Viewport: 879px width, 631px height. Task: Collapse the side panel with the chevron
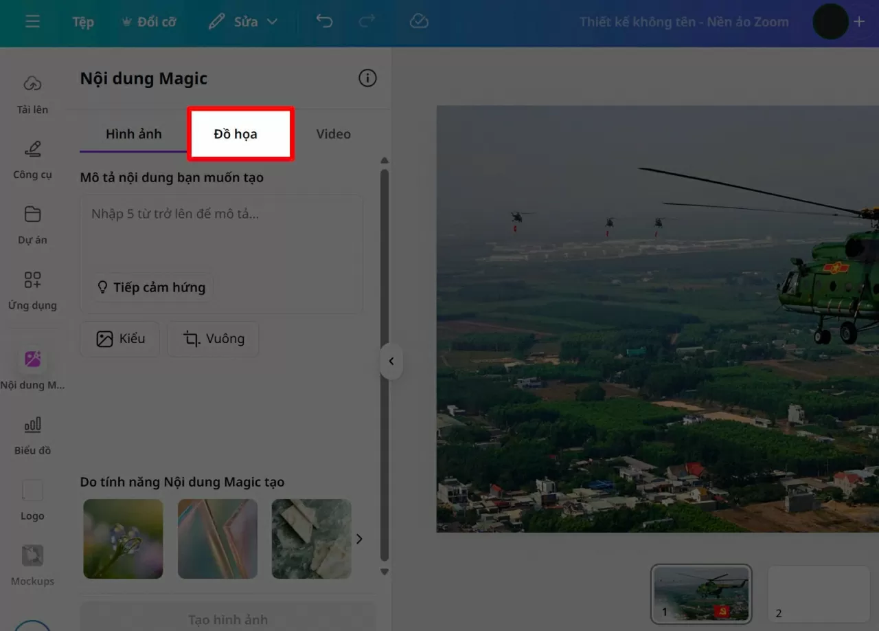click(x=391, y=361)
